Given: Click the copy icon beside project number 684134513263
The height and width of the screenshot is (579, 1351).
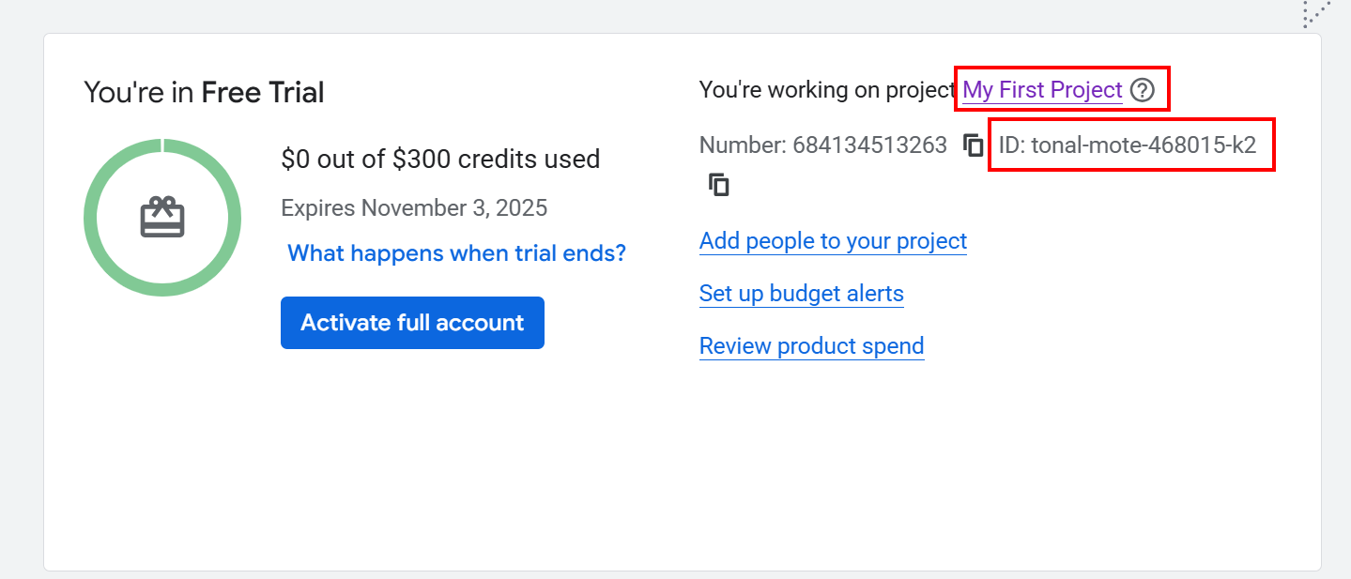Looking at the screenshot, I should [x=974, y=145].
